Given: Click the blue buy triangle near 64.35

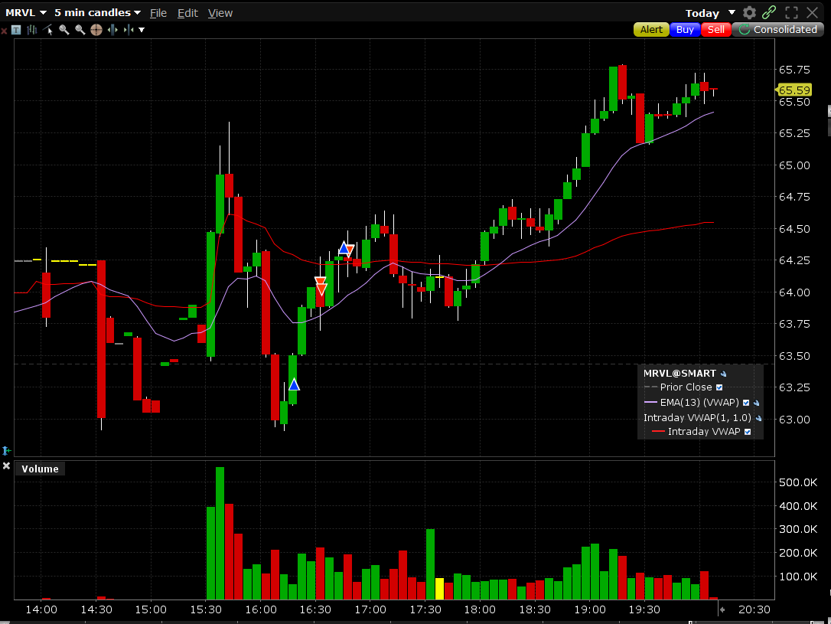Looking at the screenshot, I should click(x=344, y=247).
